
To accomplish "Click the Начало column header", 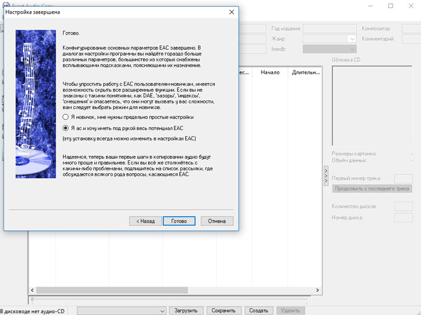I will coord(270,72).
